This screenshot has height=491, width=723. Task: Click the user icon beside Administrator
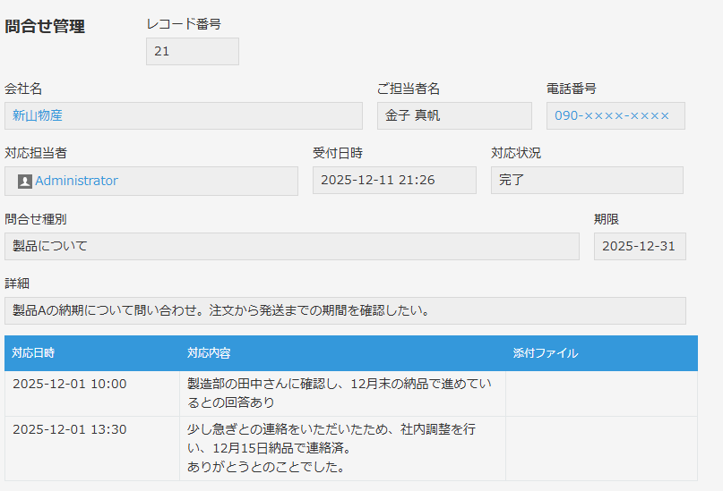(x=25, y=181)
